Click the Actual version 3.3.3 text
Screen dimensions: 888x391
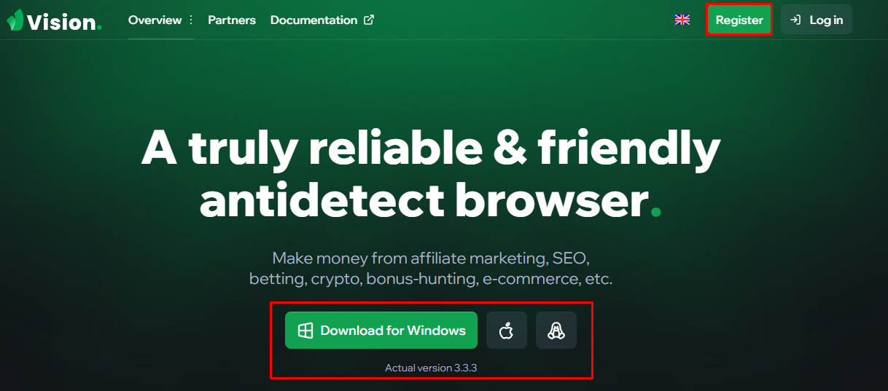click(431, 368)
